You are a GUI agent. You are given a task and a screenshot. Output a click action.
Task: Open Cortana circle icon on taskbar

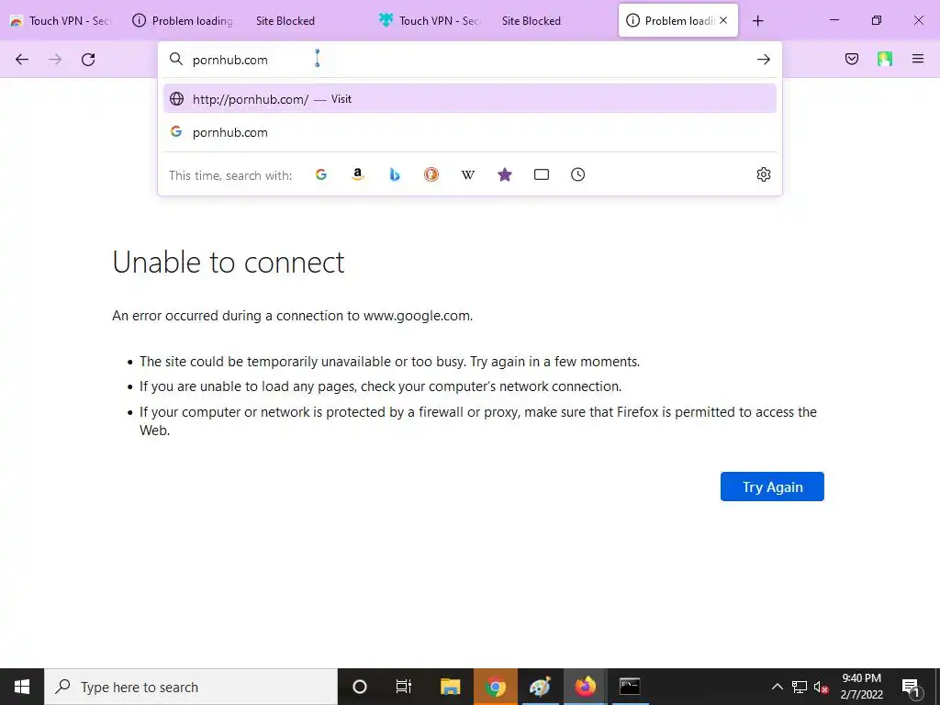(360, 687)
